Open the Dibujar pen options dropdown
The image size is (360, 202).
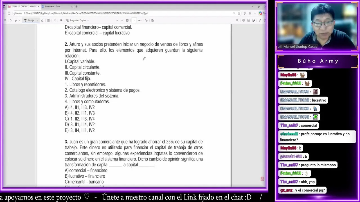pos(37,20)
